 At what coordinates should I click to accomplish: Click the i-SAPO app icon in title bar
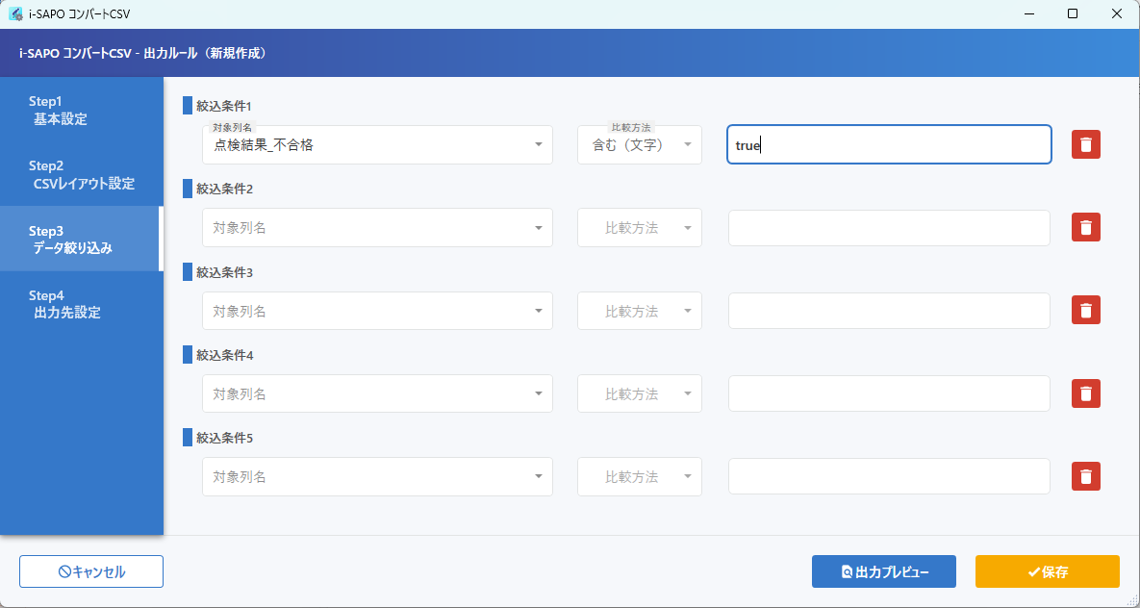(15, 13)
